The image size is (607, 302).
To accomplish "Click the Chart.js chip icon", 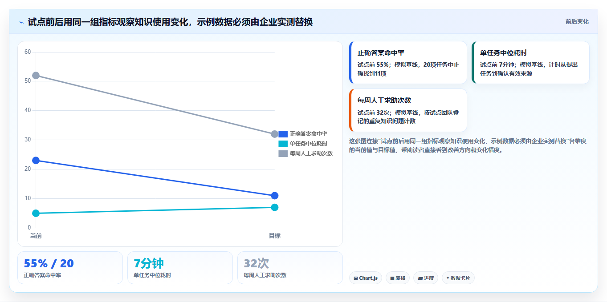I will (356, 278).
